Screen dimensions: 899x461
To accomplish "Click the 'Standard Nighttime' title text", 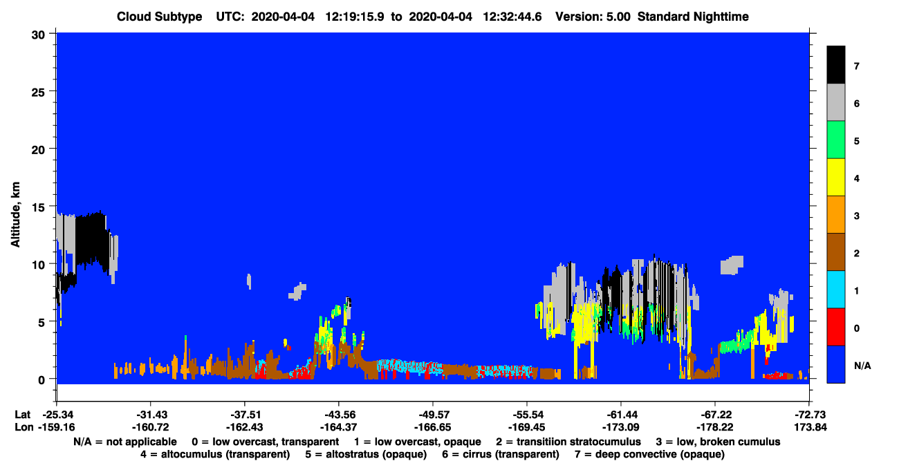I will [694, 17].
